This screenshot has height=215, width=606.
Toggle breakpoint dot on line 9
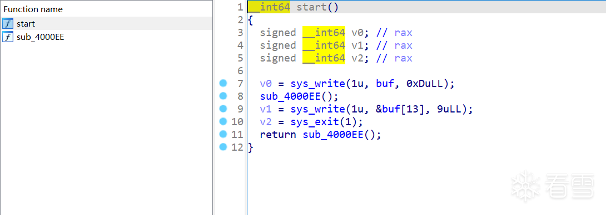(x=223, y=109)
